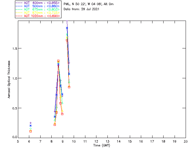Click the y-axis title "Aerosol Optical Thickness"
Screen dimensions: 191x153
[9, 79]
